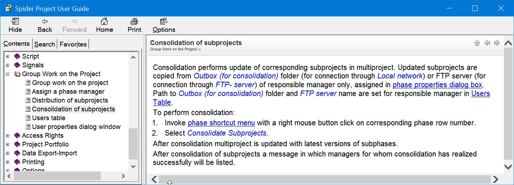Open the Options toolbar menu

coord(164,25)
